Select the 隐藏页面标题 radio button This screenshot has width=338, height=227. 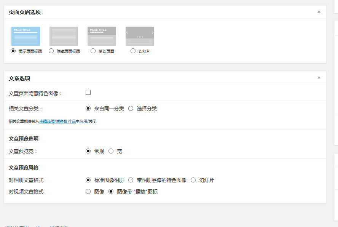tap(51, 51)
